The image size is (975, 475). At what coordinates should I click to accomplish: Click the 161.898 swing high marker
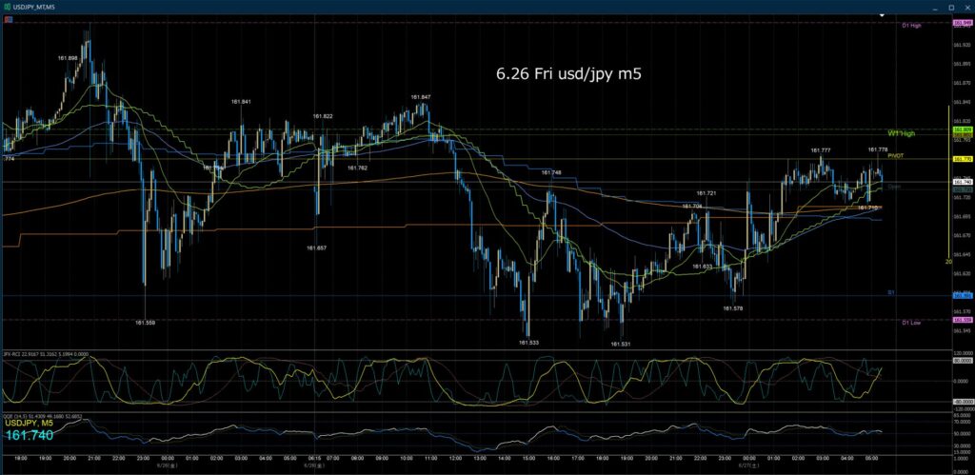68,58
